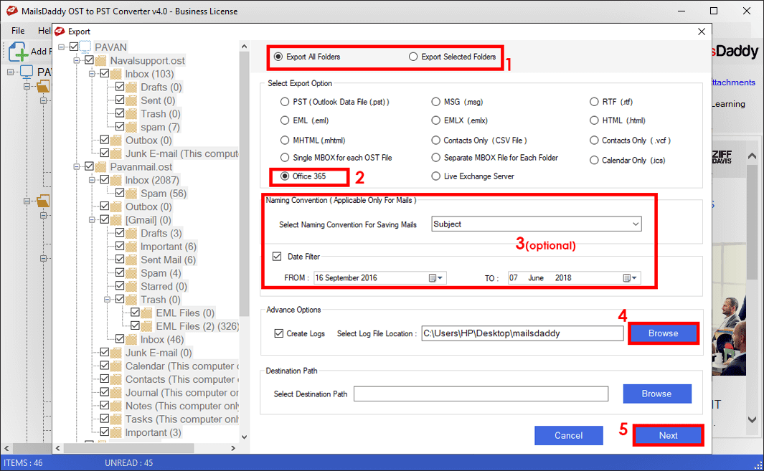The height and width of the screenshot is (471, 764).
Task: Click the Notes folder icon in tree
Action: click(116, 406)
